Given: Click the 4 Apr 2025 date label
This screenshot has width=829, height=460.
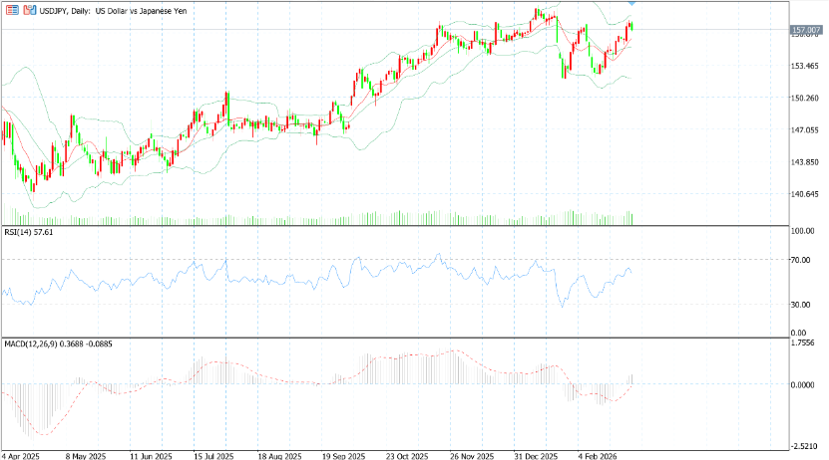Looking at the screenshot, I should pos(21,456).
